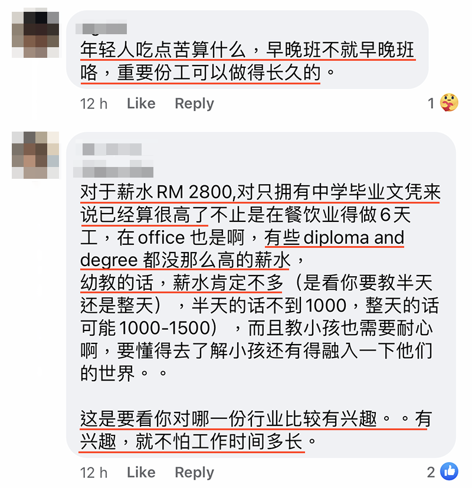Viewport: 472px width, 488px height.
Task: Reply to the comment starting with 年轻人吃点苦
Action: tap(195, 104)
